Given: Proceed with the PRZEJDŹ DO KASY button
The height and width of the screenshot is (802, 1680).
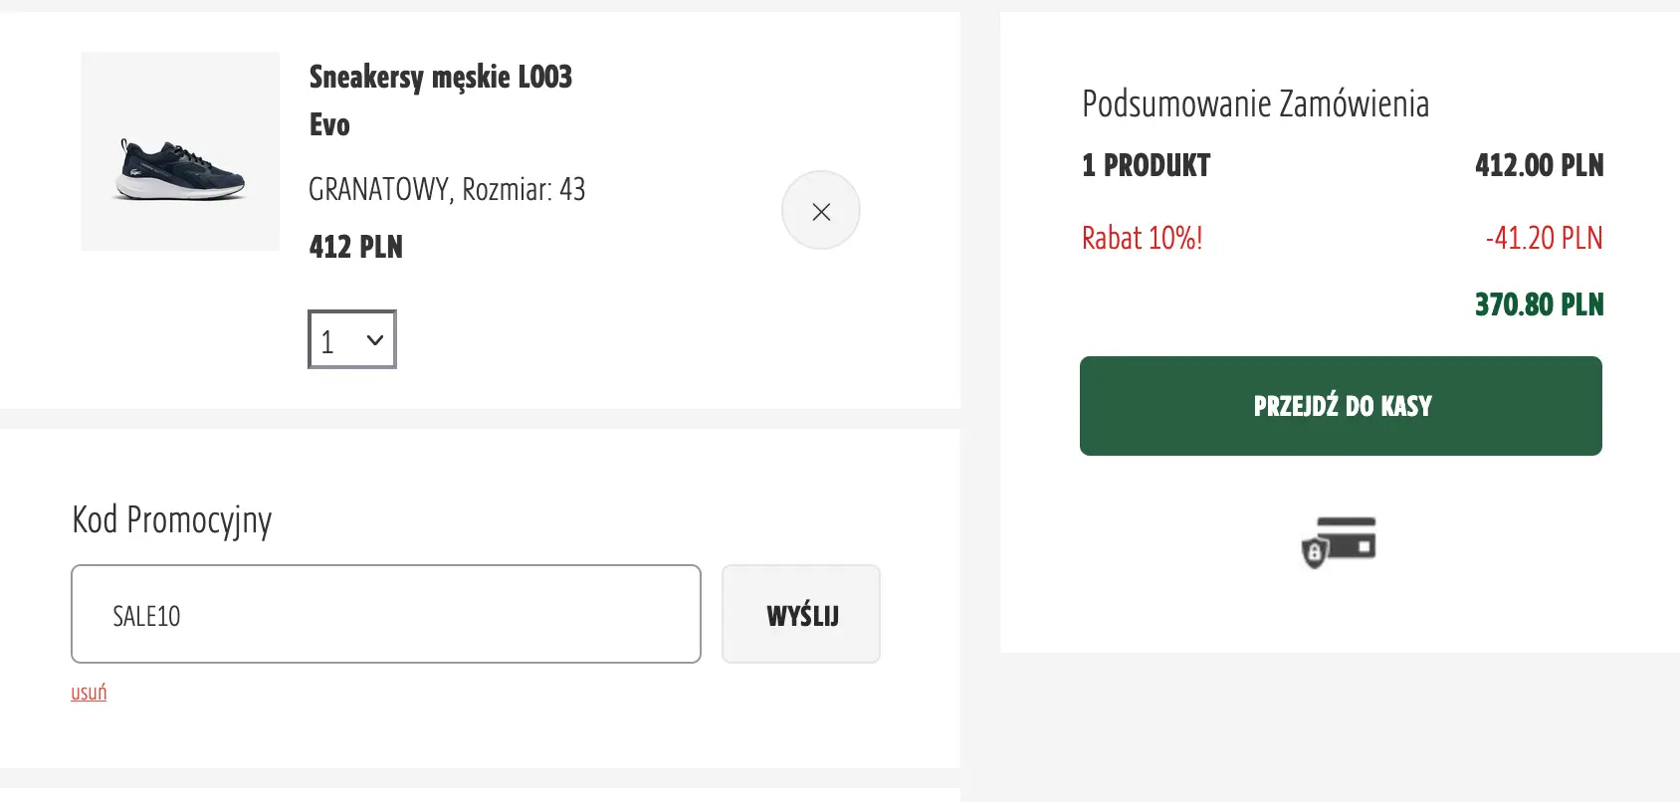Looking at the screenshot, I should pyautogui.click(x=1341, y=406).
